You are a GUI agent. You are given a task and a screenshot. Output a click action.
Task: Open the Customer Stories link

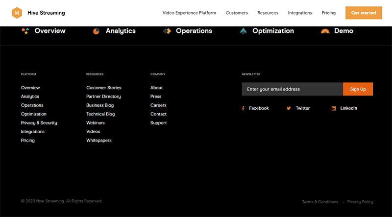(x=104, y=88)
